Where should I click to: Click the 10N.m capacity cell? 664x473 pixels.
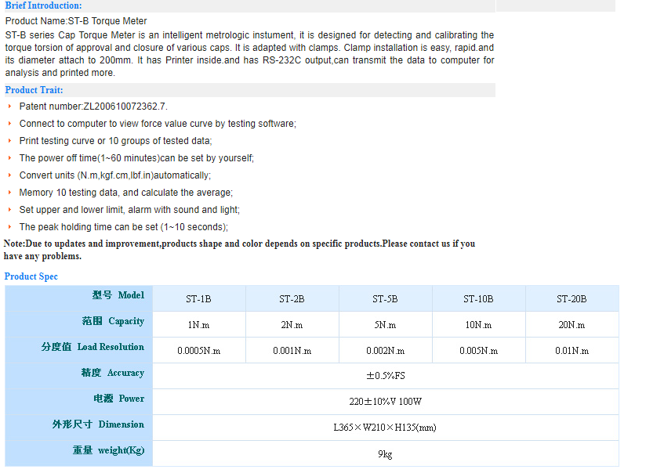(x=478, y=324)
